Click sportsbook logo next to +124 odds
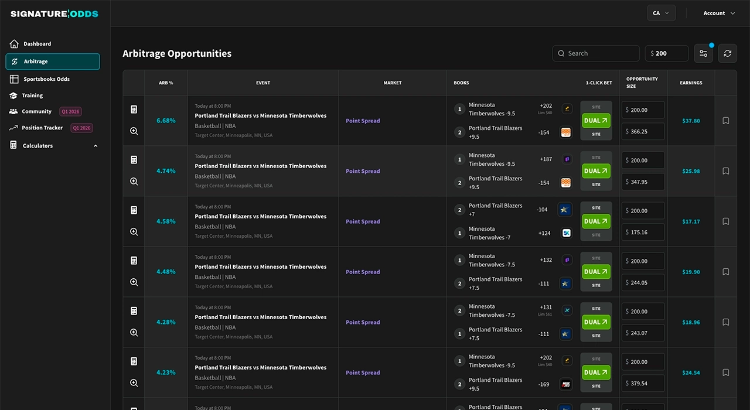The height and width of the screenshot is (410, 750). point(566,233)
